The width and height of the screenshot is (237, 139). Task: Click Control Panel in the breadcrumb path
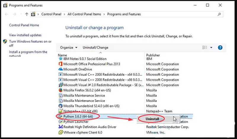[x=51, y=14]
